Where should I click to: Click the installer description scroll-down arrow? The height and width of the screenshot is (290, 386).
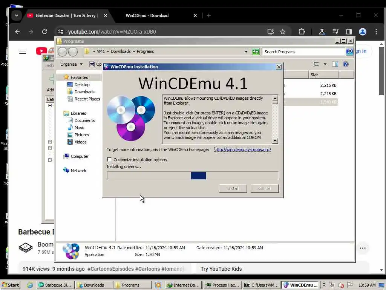coord(275,141)
